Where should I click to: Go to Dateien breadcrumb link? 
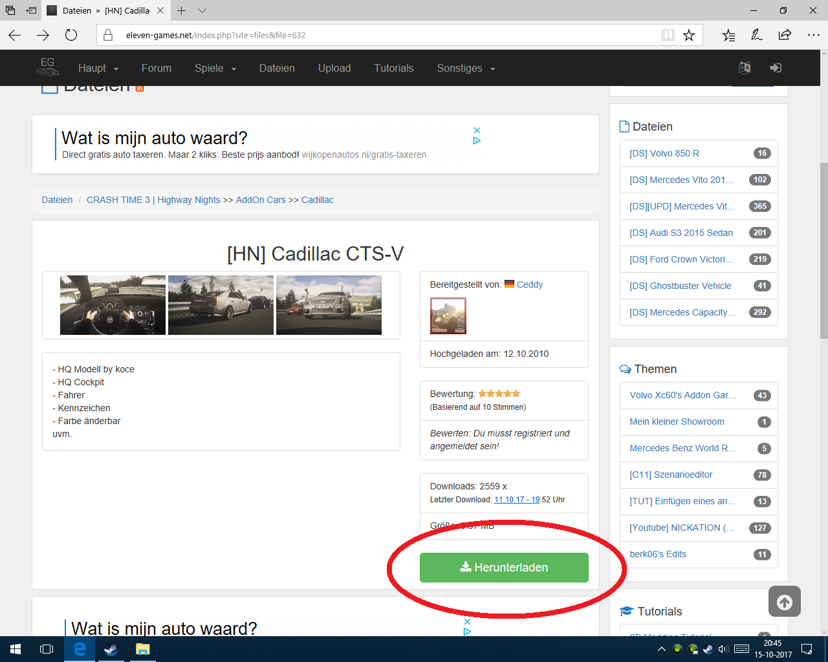(x=57, y=200)
